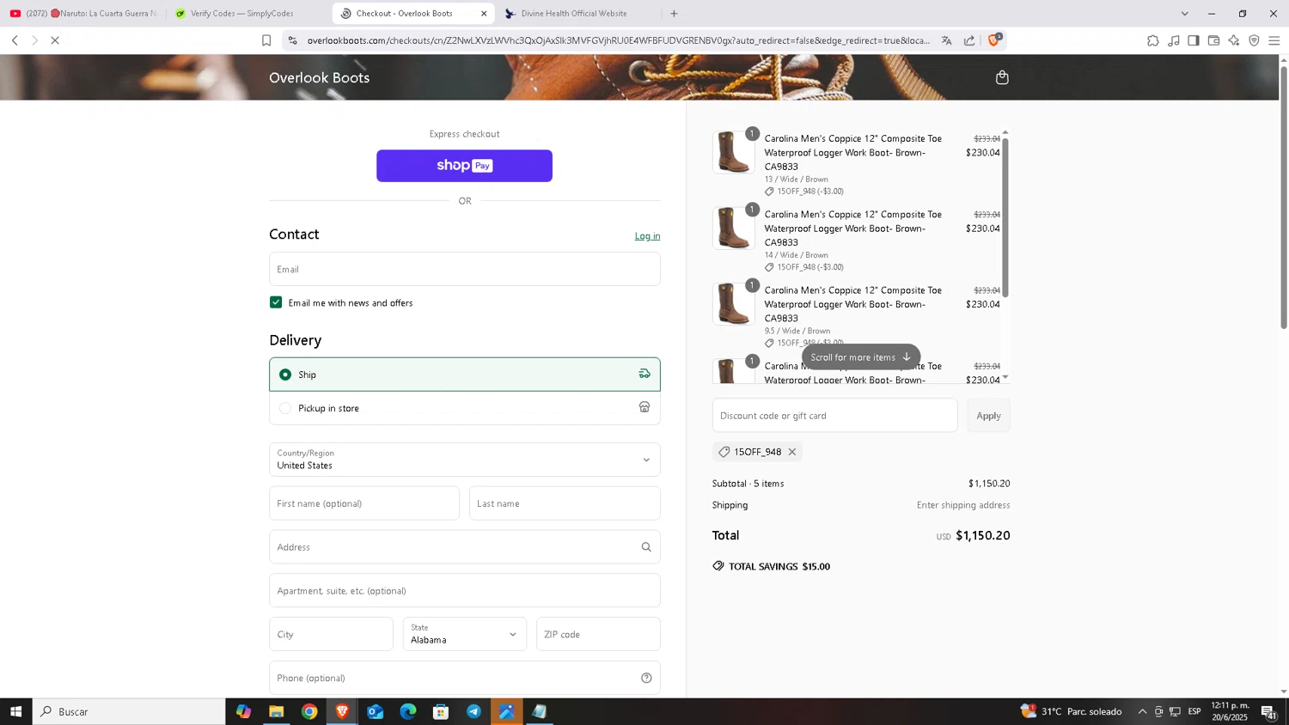Image resolution: width=1289 pixels, height=725 pixels.
Task: Click the address search magnifier icon
Action: 646,547
